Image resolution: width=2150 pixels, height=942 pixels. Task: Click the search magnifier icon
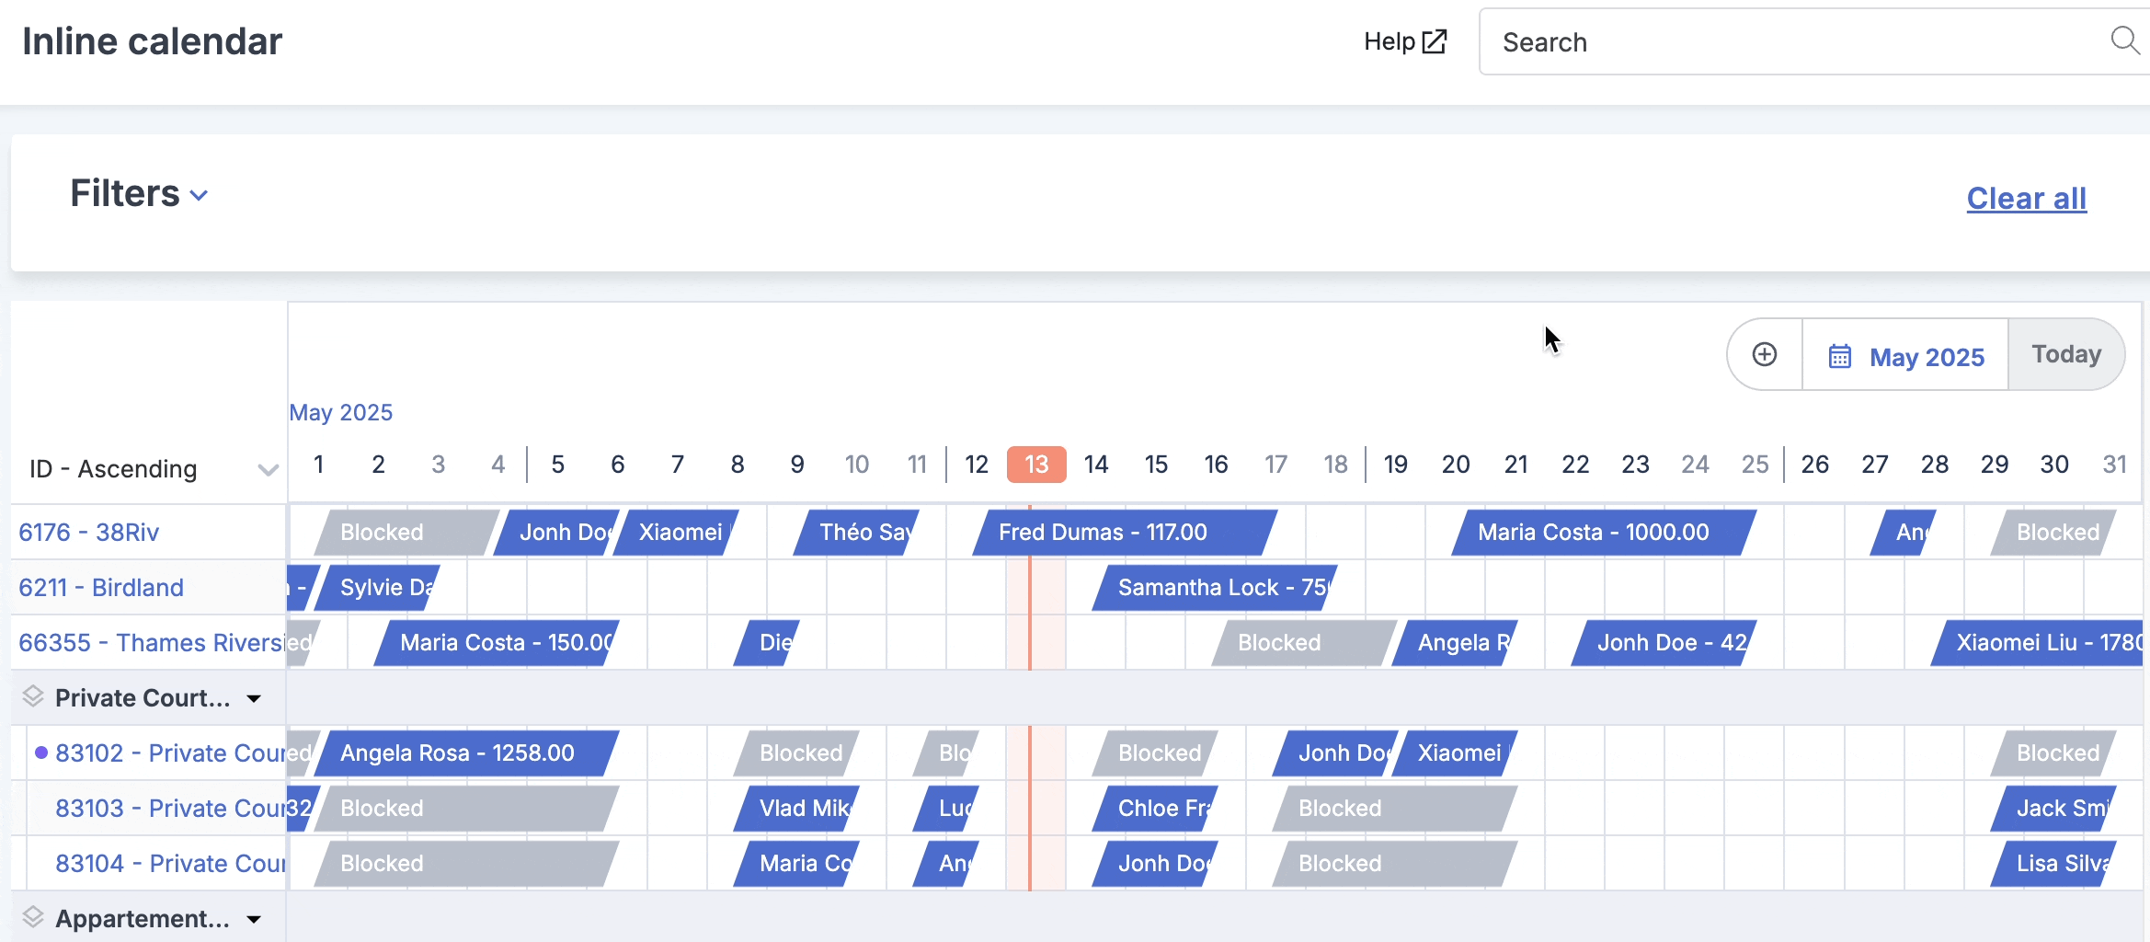2125,41
